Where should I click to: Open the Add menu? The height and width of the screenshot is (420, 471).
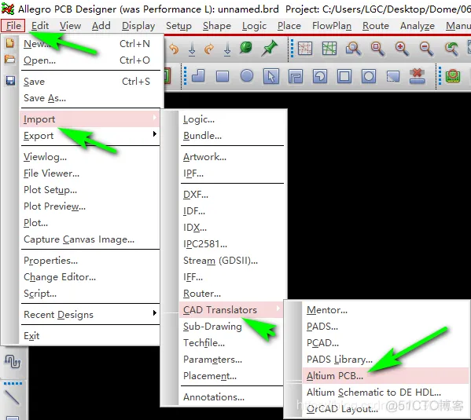(x=101, y=26)
